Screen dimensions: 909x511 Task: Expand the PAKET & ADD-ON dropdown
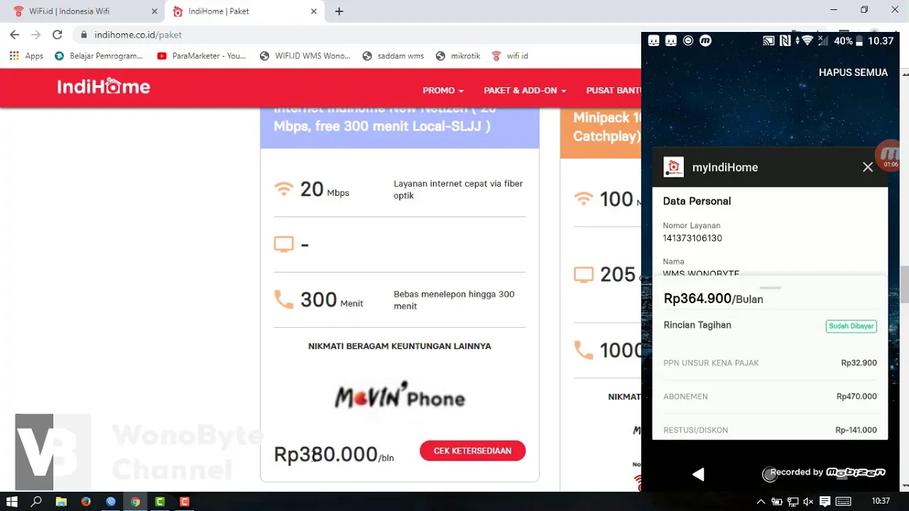click(525, 91)
